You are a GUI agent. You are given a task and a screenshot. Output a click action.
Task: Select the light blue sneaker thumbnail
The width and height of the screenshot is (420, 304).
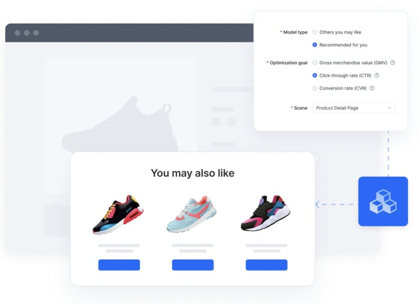[192, 214]
